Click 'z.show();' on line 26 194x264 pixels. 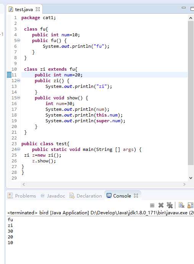click(x=44, y=161)
